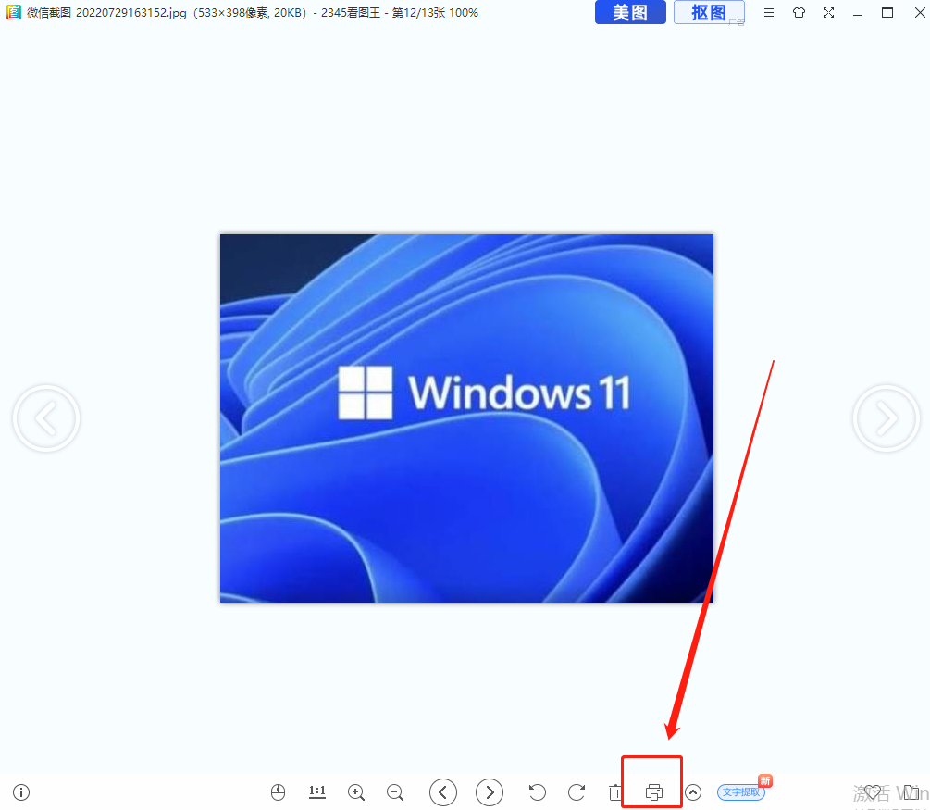
Task: Zoom out with magnifier minus icon
Action: [x=395, y=792]
